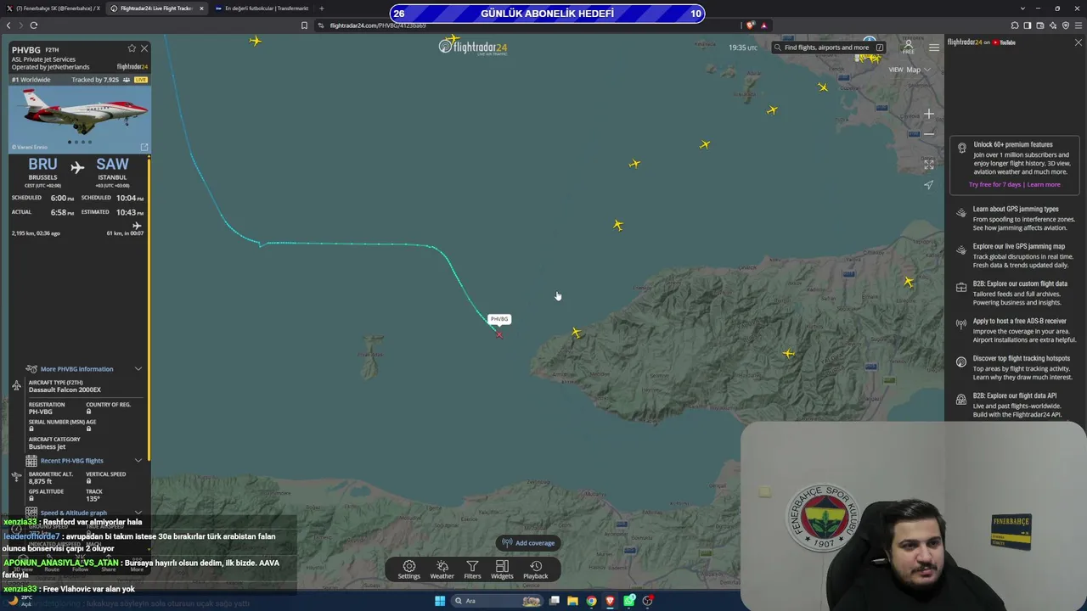The height and width of the screenshot is (611, 1087).
Task: Open a new browser tab
Action: [321, 8]
